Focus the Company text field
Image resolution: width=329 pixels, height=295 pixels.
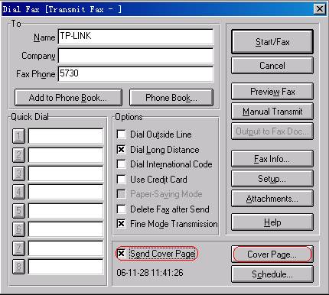tap(135, 56)
